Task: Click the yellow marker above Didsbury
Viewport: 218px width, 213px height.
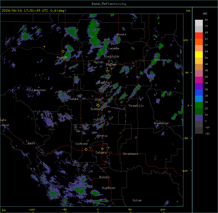Action: pyautogui.click(x=98, y=105)
